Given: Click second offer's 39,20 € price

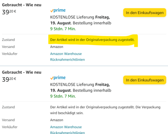Looking at the screenshot, I should point(9,79).
